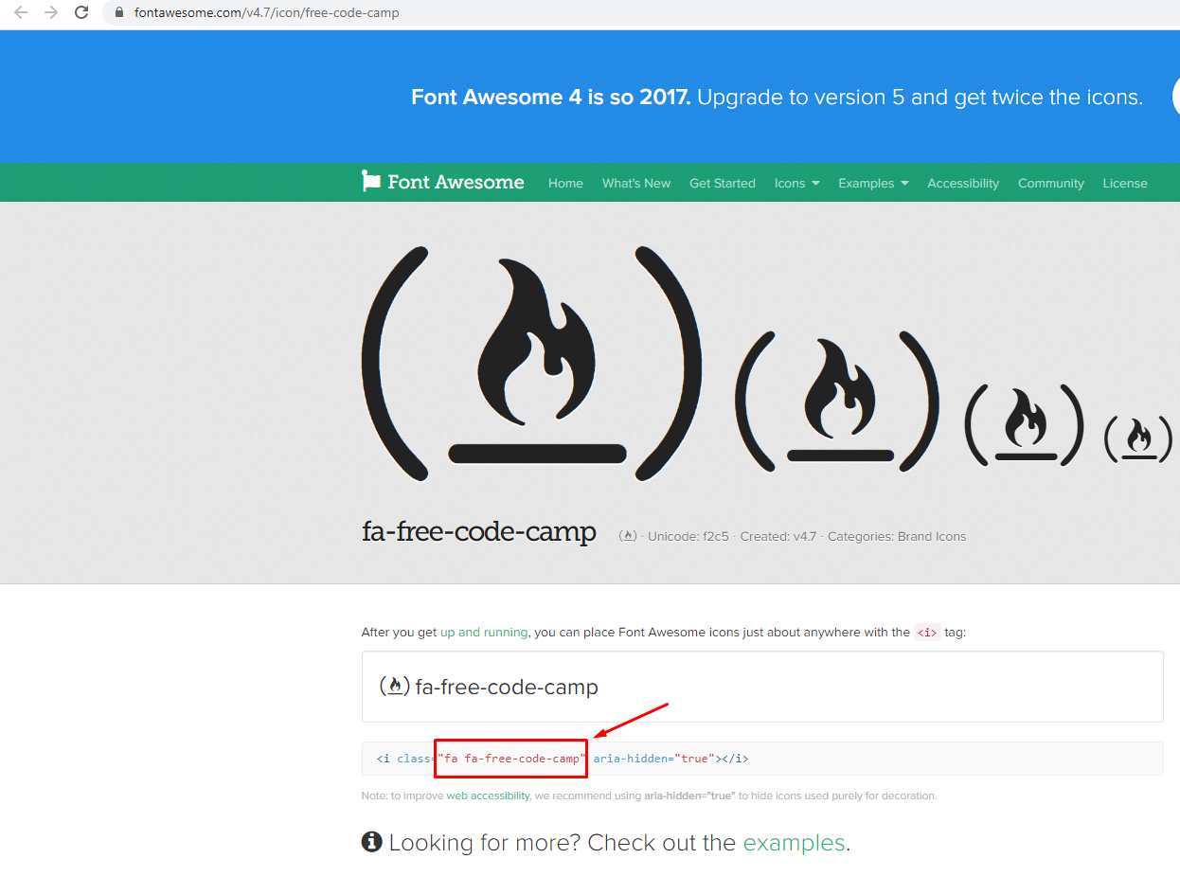Click the small fire icon before Unicode

coord(627,536)
